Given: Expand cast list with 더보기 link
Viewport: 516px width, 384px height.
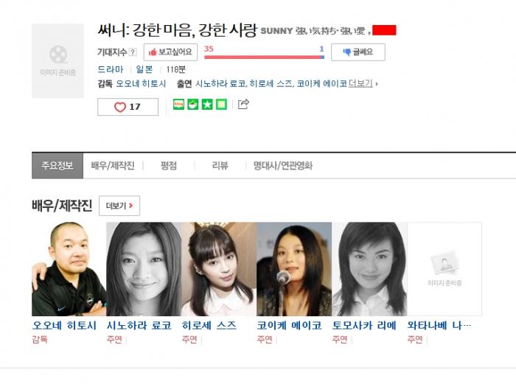Looking at the screenshot, I should [363, 83].
